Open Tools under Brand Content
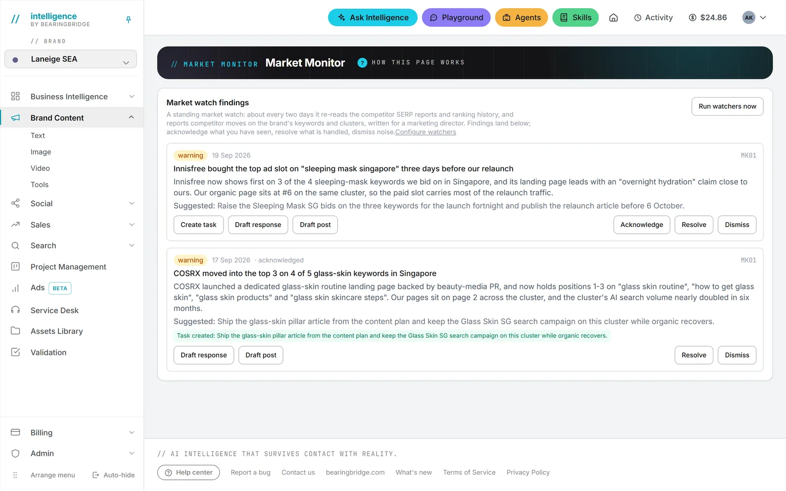This screenshot has width=786, height=491. 39,184
